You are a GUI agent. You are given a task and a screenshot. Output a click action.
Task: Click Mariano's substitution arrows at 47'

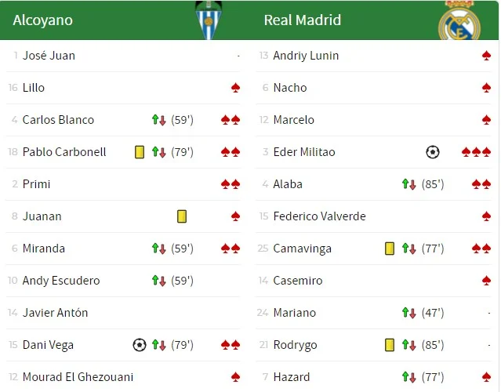click(408, 313)
